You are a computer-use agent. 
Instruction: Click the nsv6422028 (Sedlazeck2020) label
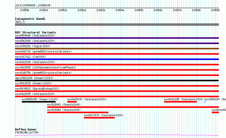[35, 62]
